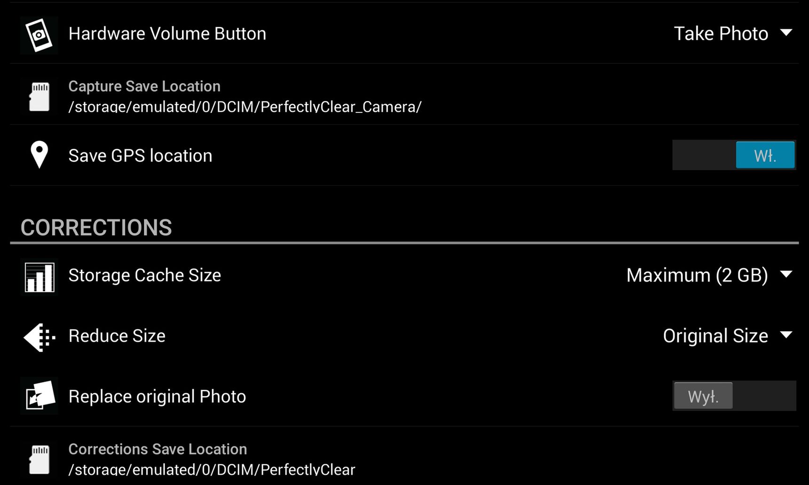Turn off the Save GPS location switch

coord(734,155)
